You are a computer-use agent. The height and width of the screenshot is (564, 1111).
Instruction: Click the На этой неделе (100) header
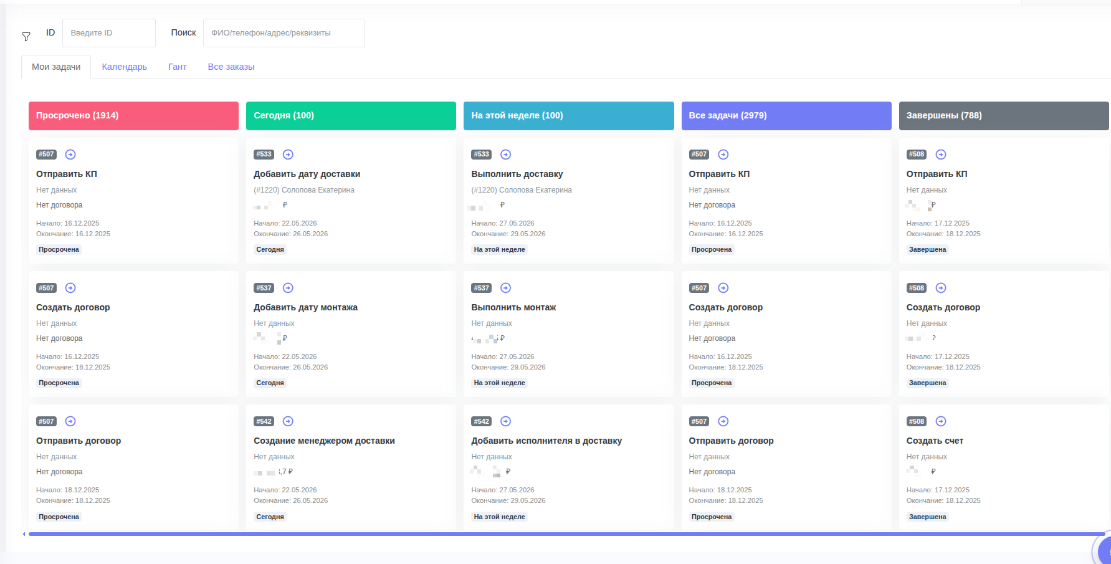(569, 116)
